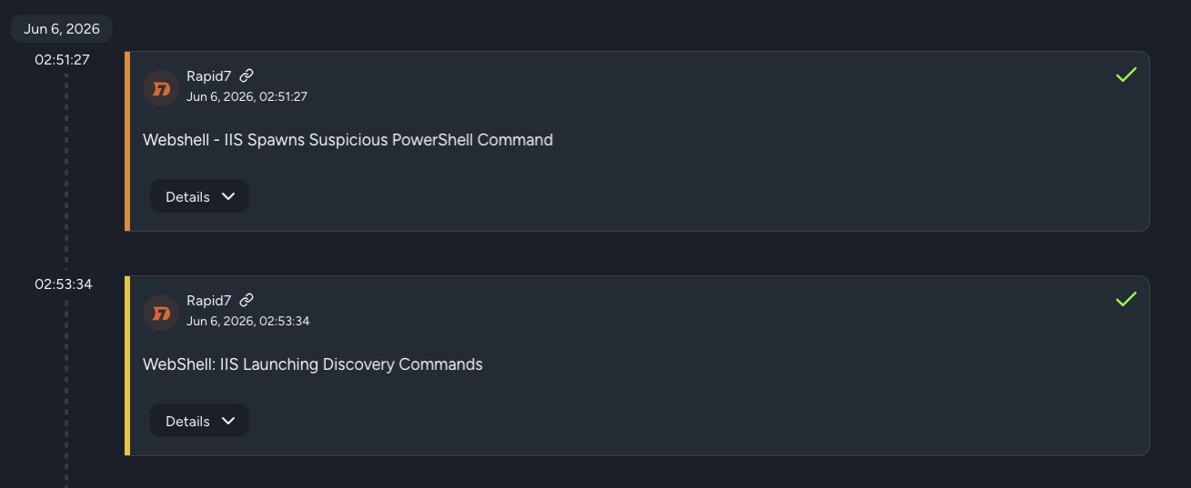Viewport: 1191px width, 488px height.
Task: Open the 'WebShell: IIS Launching Discovery Commands' title
Action: [312, 364]
